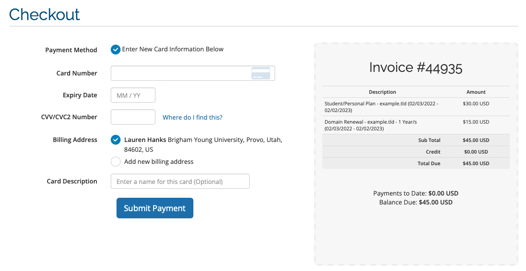Click the Balance Due: $45.00 USD text
Image resolution: width=526 pixels, height=271 pixels.
coord(416,202)
